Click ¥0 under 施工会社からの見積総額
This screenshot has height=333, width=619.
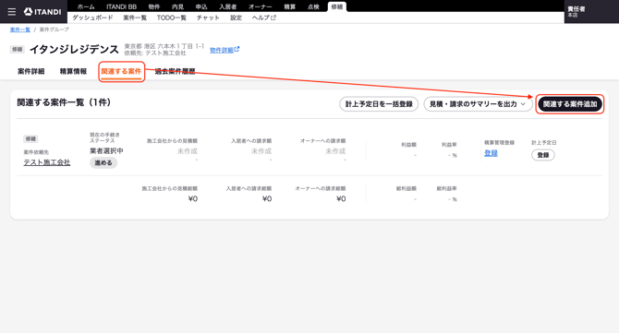[x=193, y=198]
